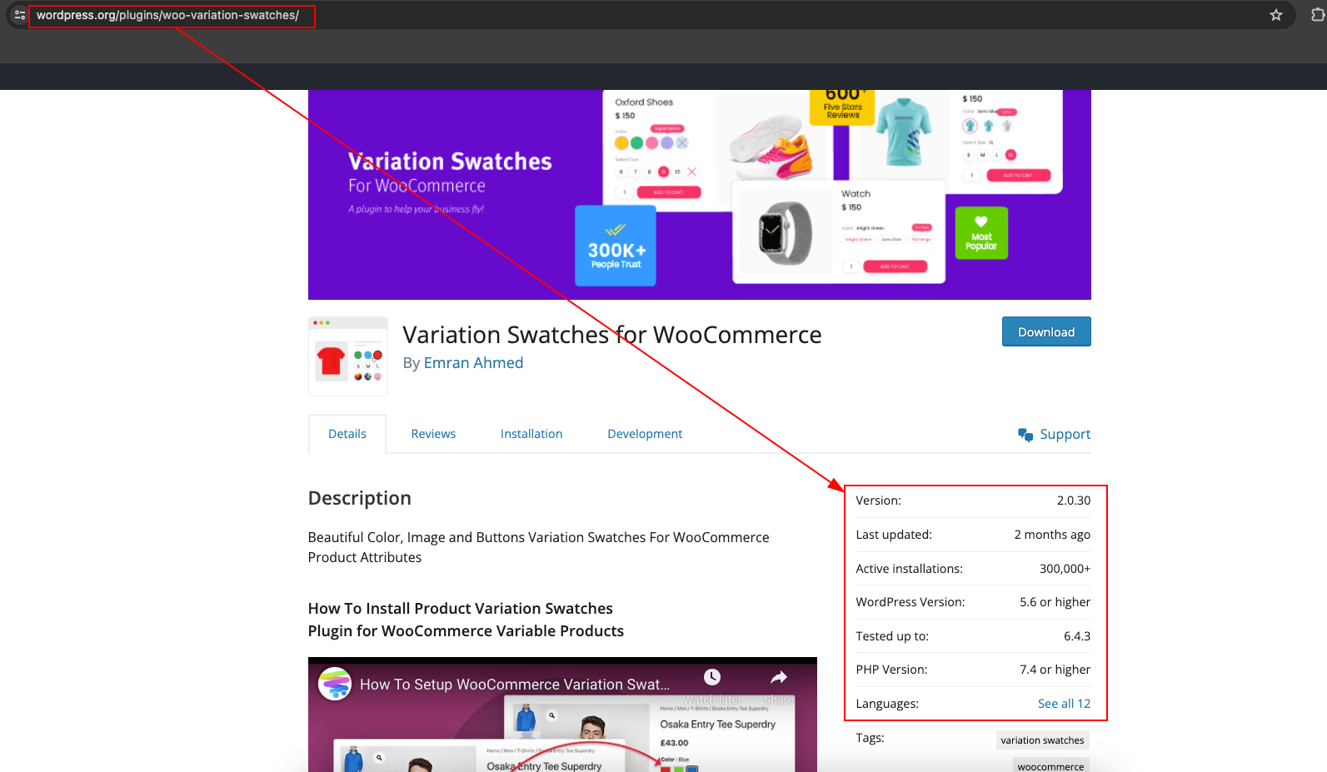Click the YouTube channel avatar on video
1327x772 pixels.
tap(335, 684)
